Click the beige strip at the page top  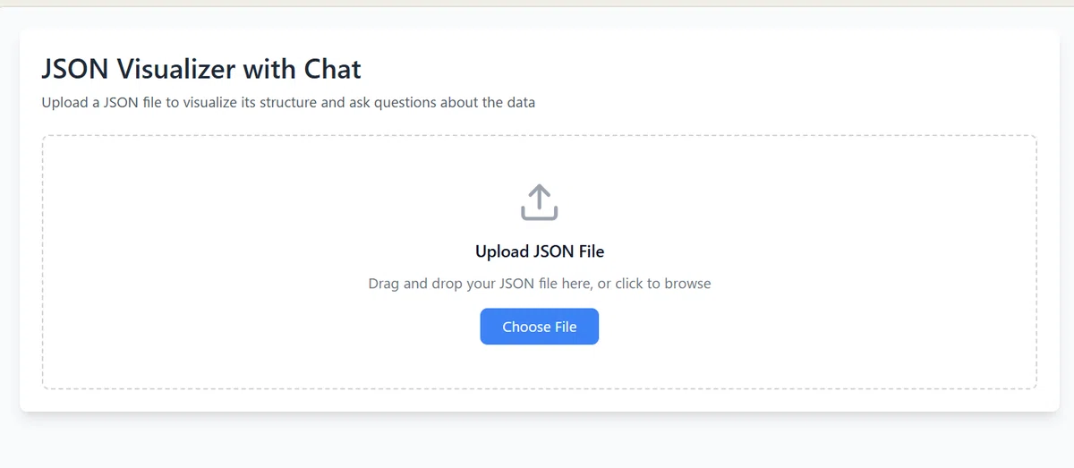pyautogui.click(x=537, y=3)
